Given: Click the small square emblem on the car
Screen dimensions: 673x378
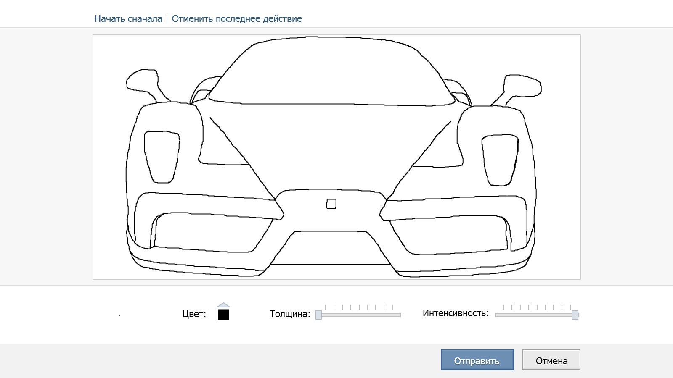Looking at the screenshot, I should coord(331,204).
